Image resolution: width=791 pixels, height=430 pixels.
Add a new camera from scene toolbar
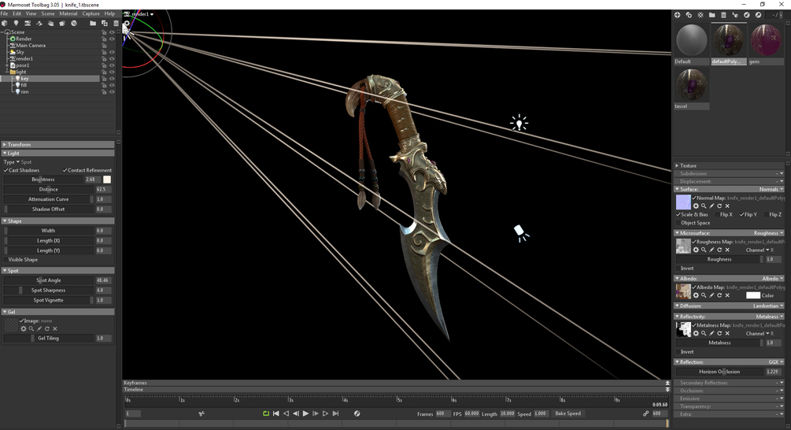[28, 23]
